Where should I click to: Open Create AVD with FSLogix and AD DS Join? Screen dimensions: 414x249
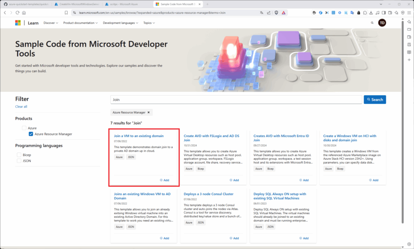pos(212,138)
